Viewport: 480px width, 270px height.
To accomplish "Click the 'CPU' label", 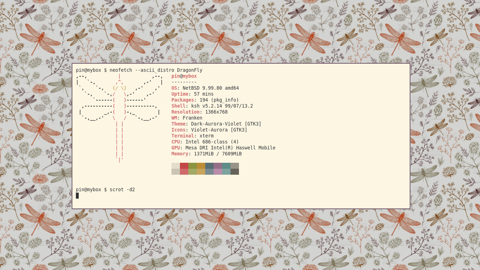I will 176,142.
